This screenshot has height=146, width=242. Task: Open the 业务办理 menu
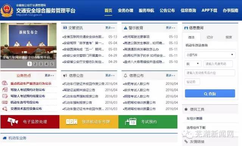point(126,11)
